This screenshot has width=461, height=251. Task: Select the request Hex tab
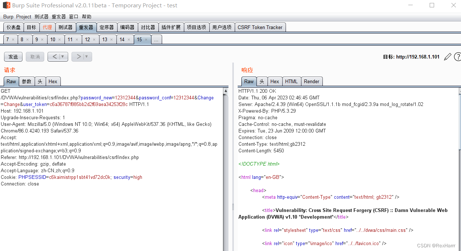(53, 81)
